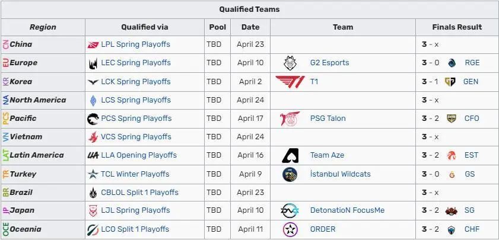
Task: Open the DetonatioN FocusMe team link
Action: pyautogui.click(x=347, y=211)
